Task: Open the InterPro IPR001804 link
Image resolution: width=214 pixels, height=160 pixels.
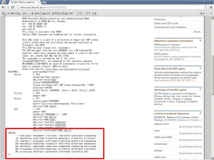Action: tap(60, 122)
